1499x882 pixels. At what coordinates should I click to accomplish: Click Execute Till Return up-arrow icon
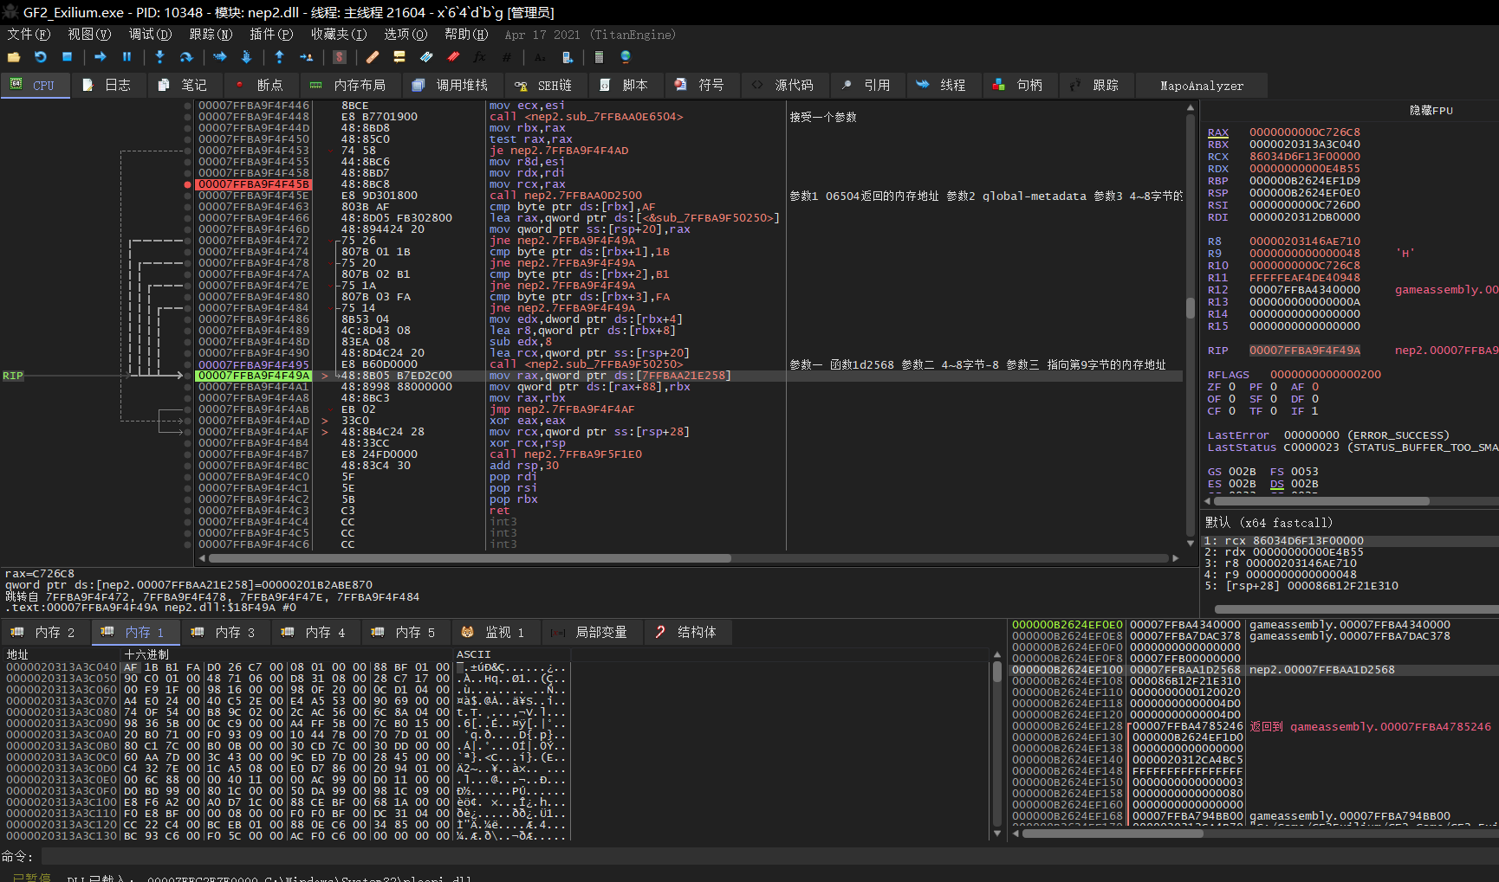pos(279,57)
